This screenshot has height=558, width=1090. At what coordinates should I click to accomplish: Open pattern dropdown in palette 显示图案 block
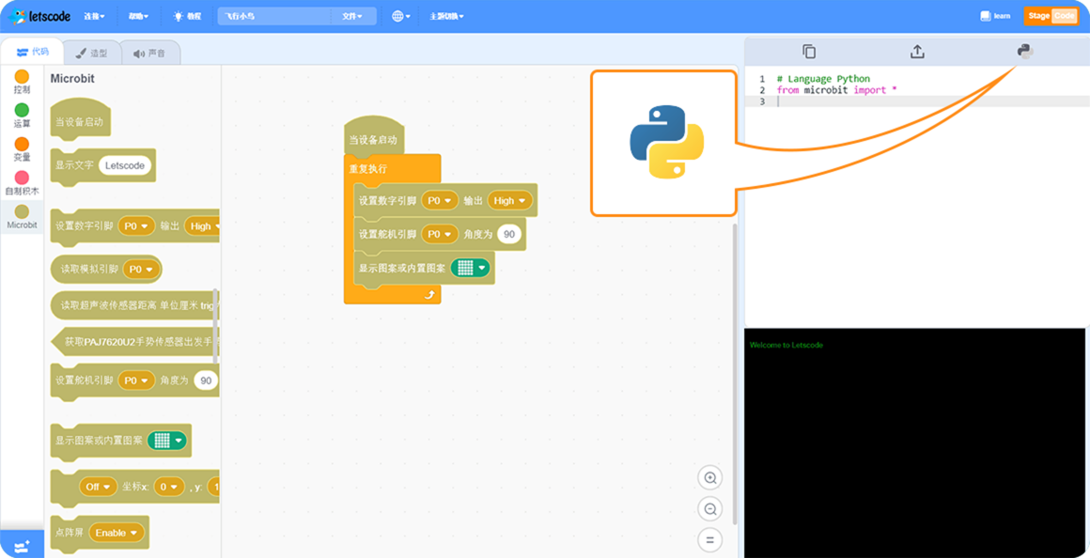167,441
